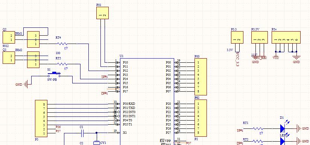This screenshot has width=310, height=145.
Task: Click the U1 microcontroller body
Action: click(147, 101)
